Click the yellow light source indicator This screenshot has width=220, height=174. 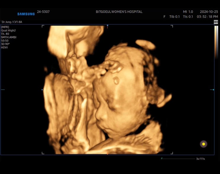coord(203,144)
